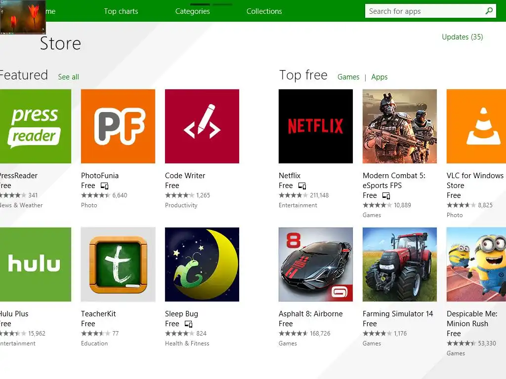506x379 pixels.
Task: Open Updates (35) link
Action: tap(463, 37)
